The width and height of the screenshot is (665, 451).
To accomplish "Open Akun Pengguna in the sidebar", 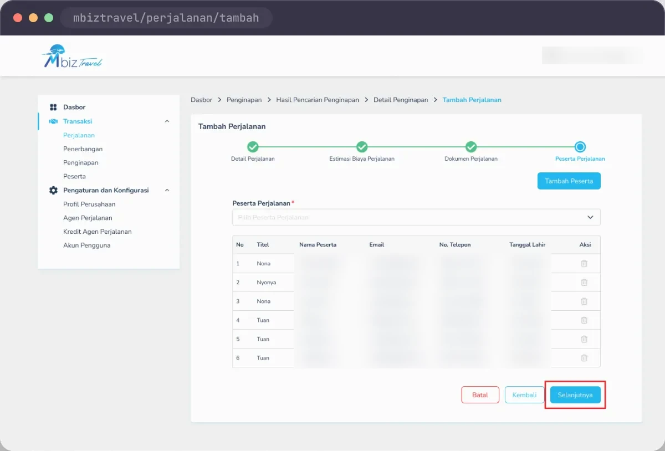I will 87,245.
